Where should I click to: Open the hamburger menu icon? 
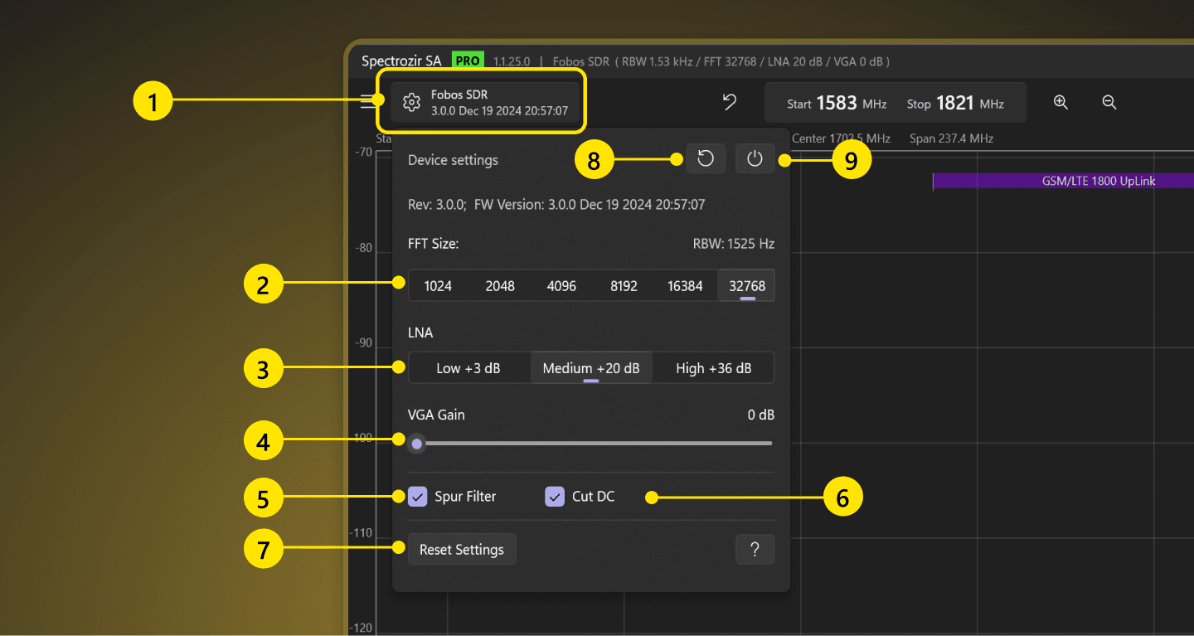click(x=368, y=102)
